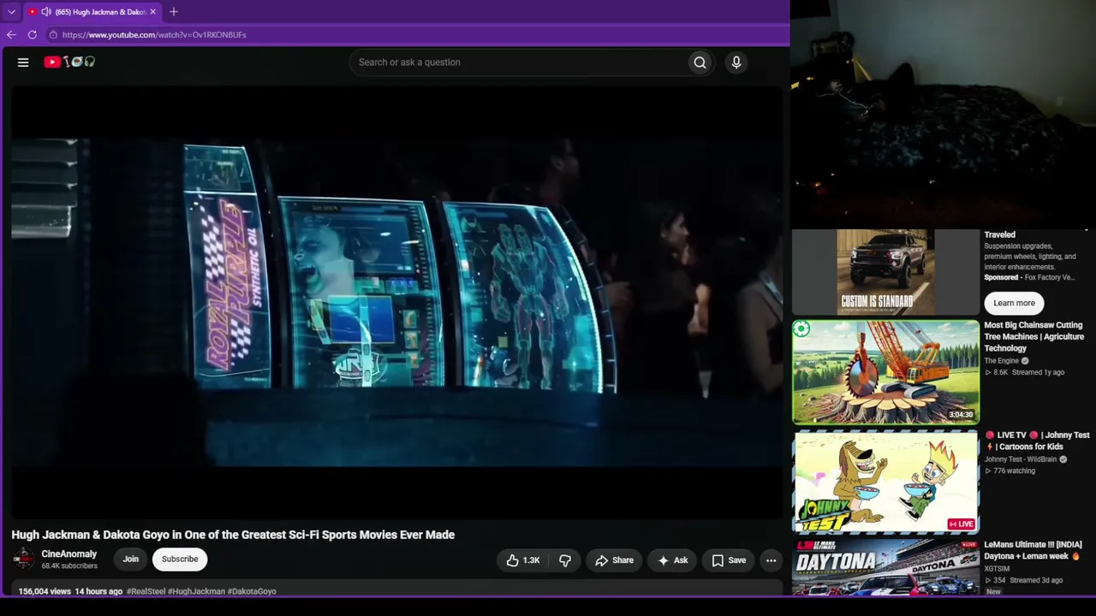The height and width of the screenshot is (616, 1096).
Task: Save video to a playlist
Action: (x=729, y=560)
